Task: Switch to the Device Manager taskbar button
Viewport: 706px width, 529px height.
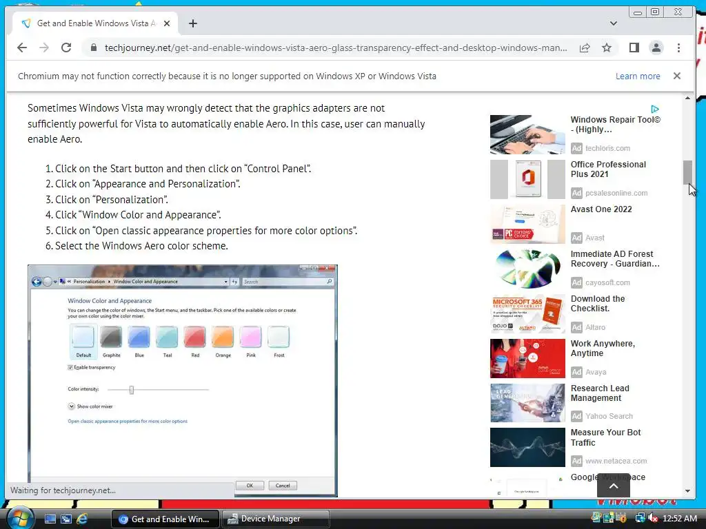Action: tap(275, 519)
